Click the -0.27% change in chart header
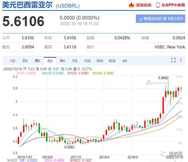This screenshot has height=162, width=188. (x=86, y=69)
